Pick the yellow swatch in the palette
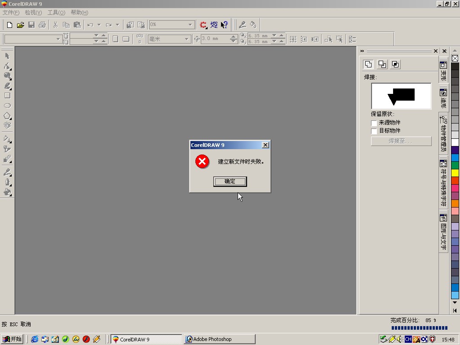The height and width of the screenshot is (345, 460). [455, 173]
